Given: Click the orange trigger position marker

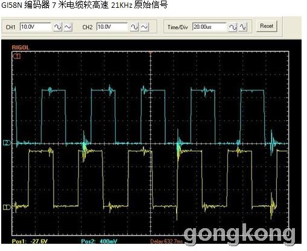Looking at the screenshot, I should (151, 53).
